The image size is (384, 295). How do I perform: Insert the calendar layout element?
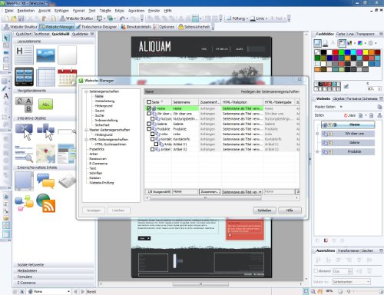click(x=67, y=77)
